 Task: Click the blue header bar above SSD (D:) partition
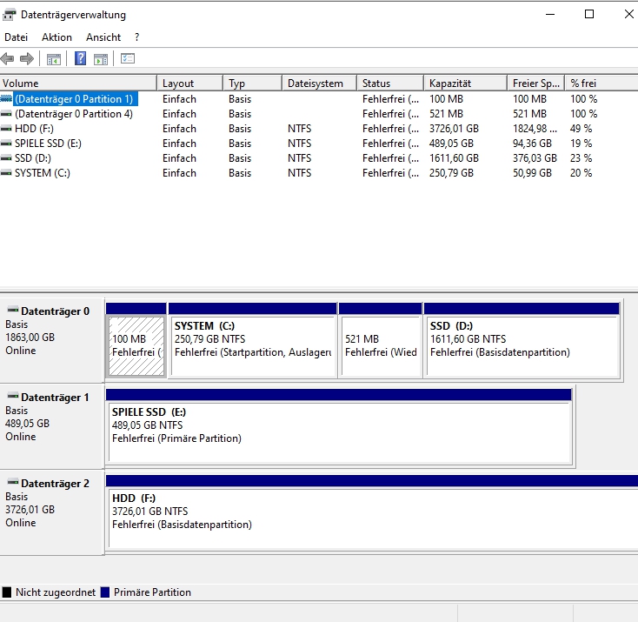522,308
